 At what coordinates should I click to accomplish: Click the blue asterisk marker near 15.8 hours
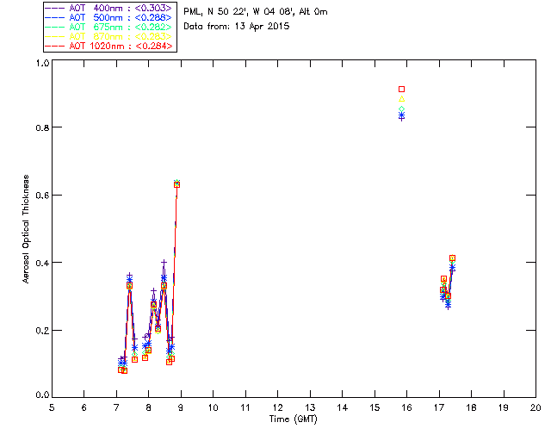[402, 115]
